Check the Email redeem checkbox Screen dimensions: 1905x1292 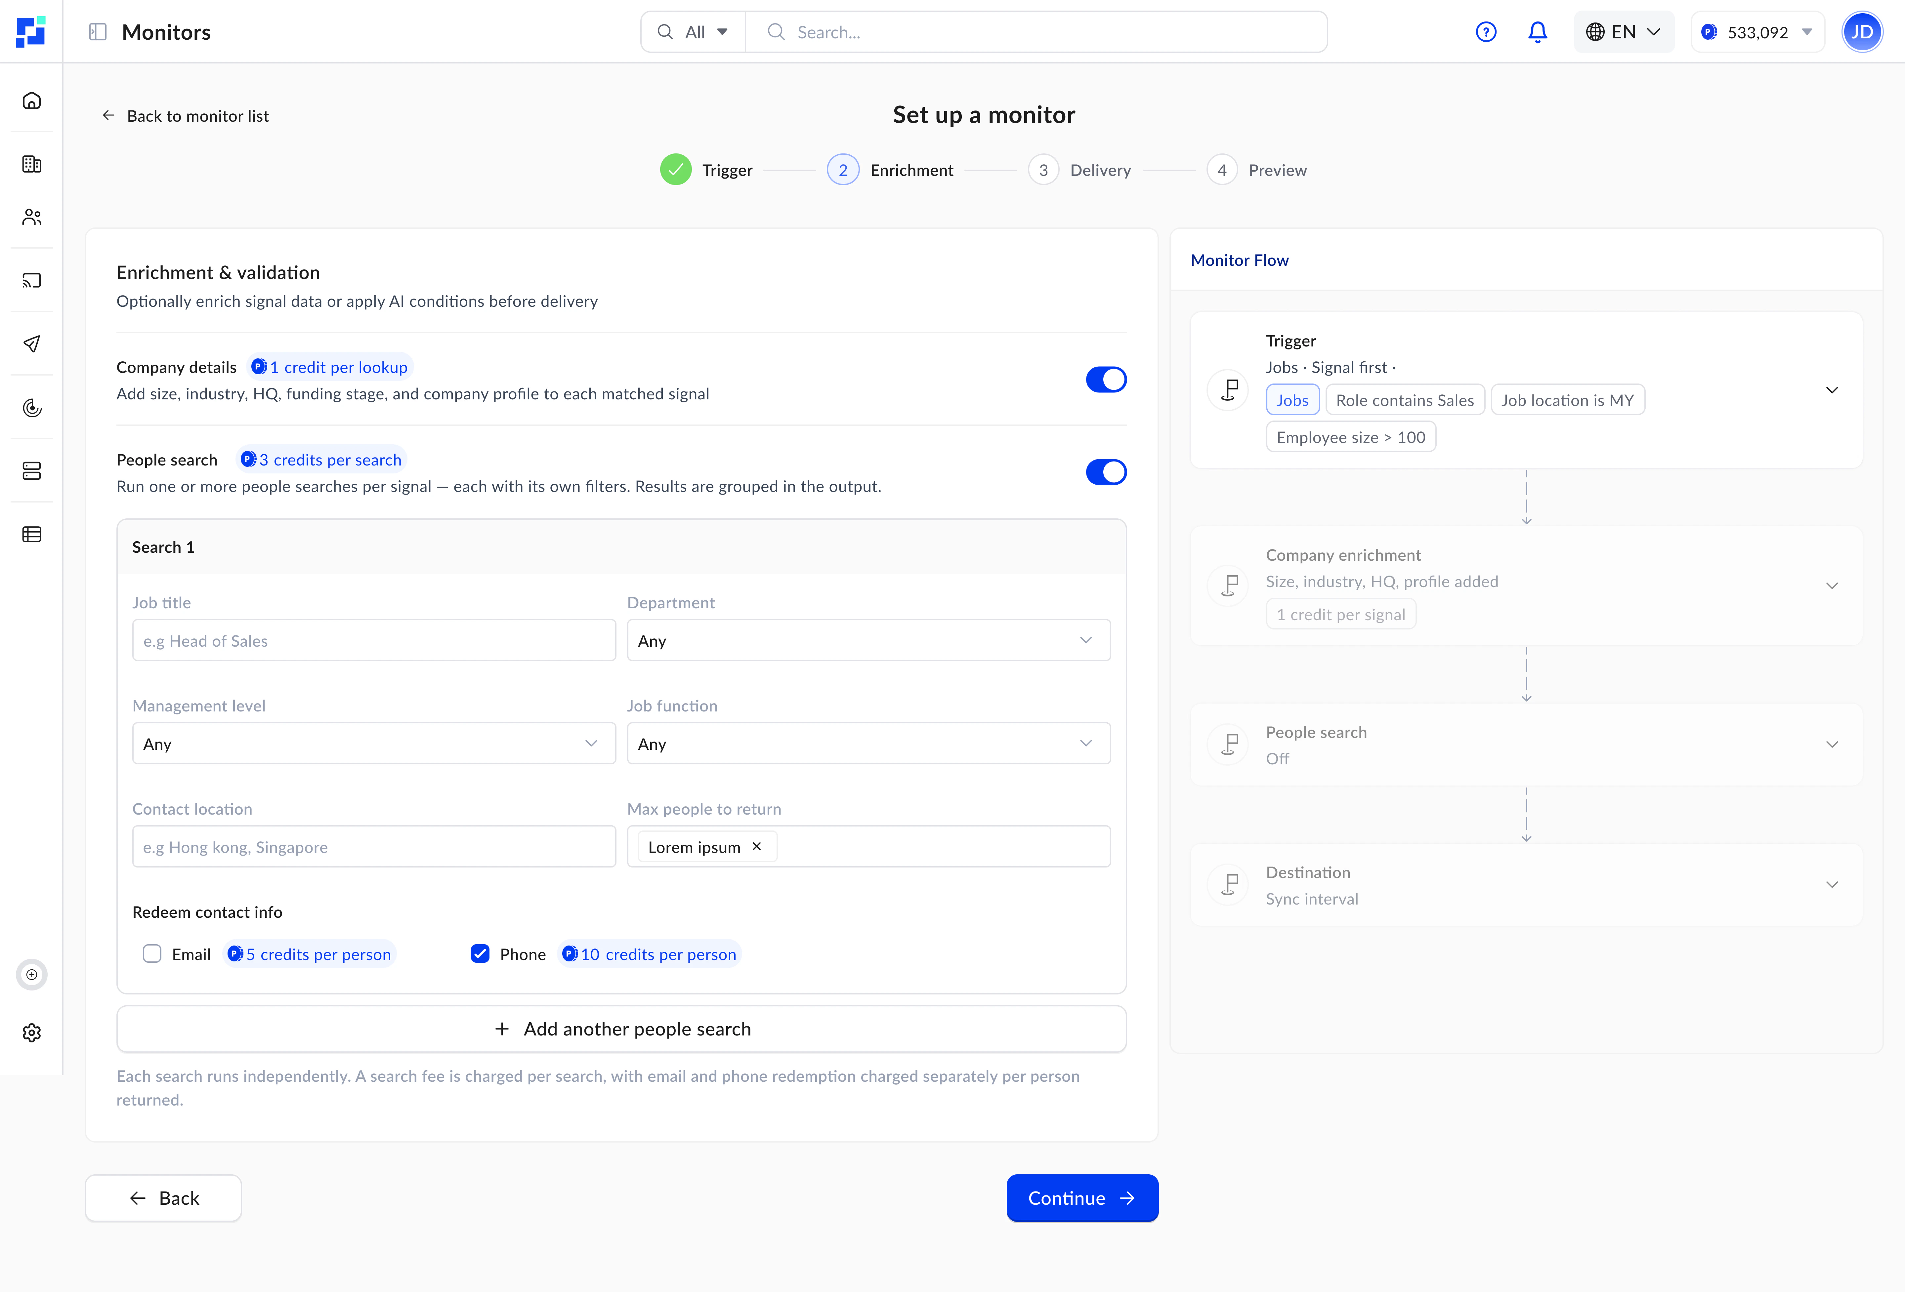(152, 954)
